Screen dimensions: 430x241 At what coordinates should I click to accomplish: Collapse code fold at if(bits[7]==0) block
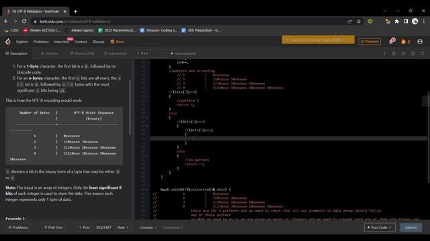(x=146, y=96)
